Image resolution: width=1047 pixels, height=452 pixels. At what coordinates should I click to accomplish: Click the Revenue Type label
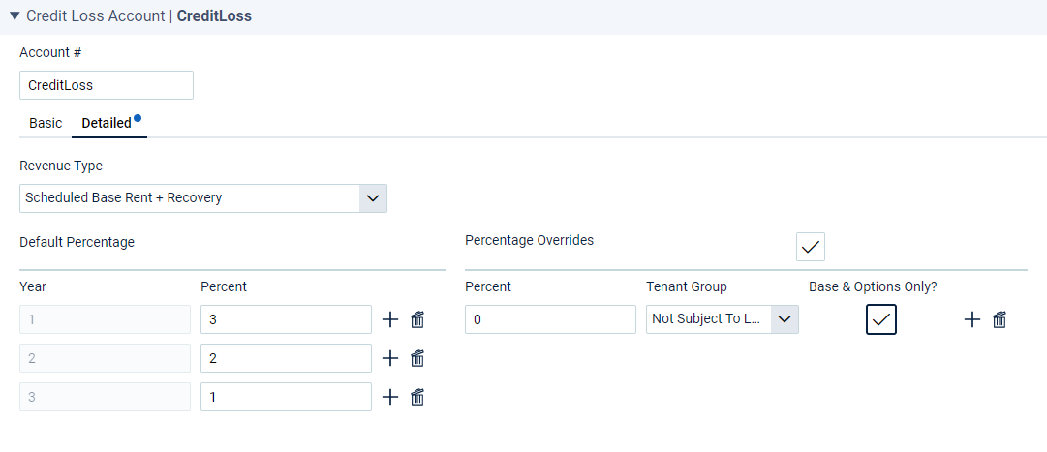61,166
